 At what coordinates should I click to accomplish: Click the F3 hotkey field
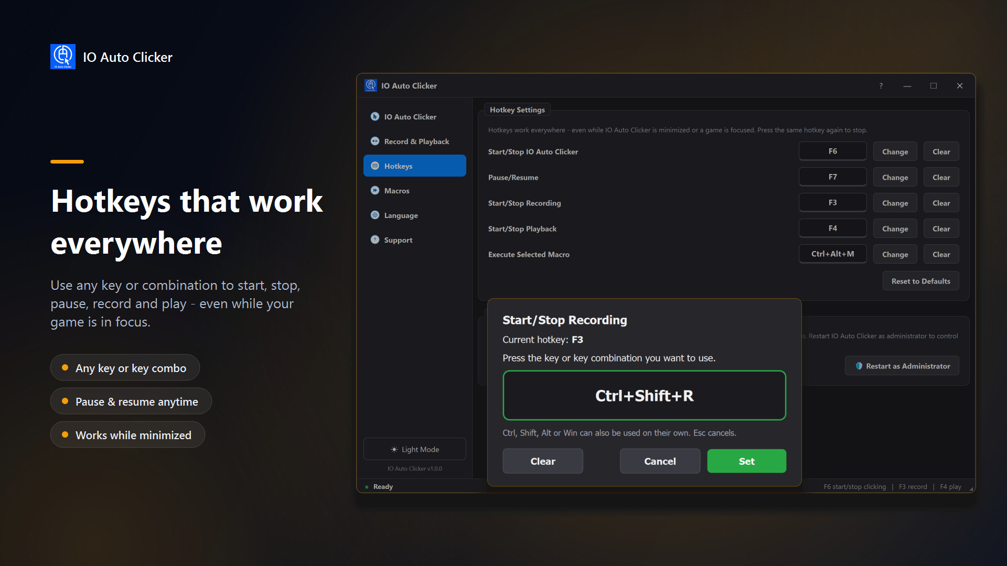(833, 202)
